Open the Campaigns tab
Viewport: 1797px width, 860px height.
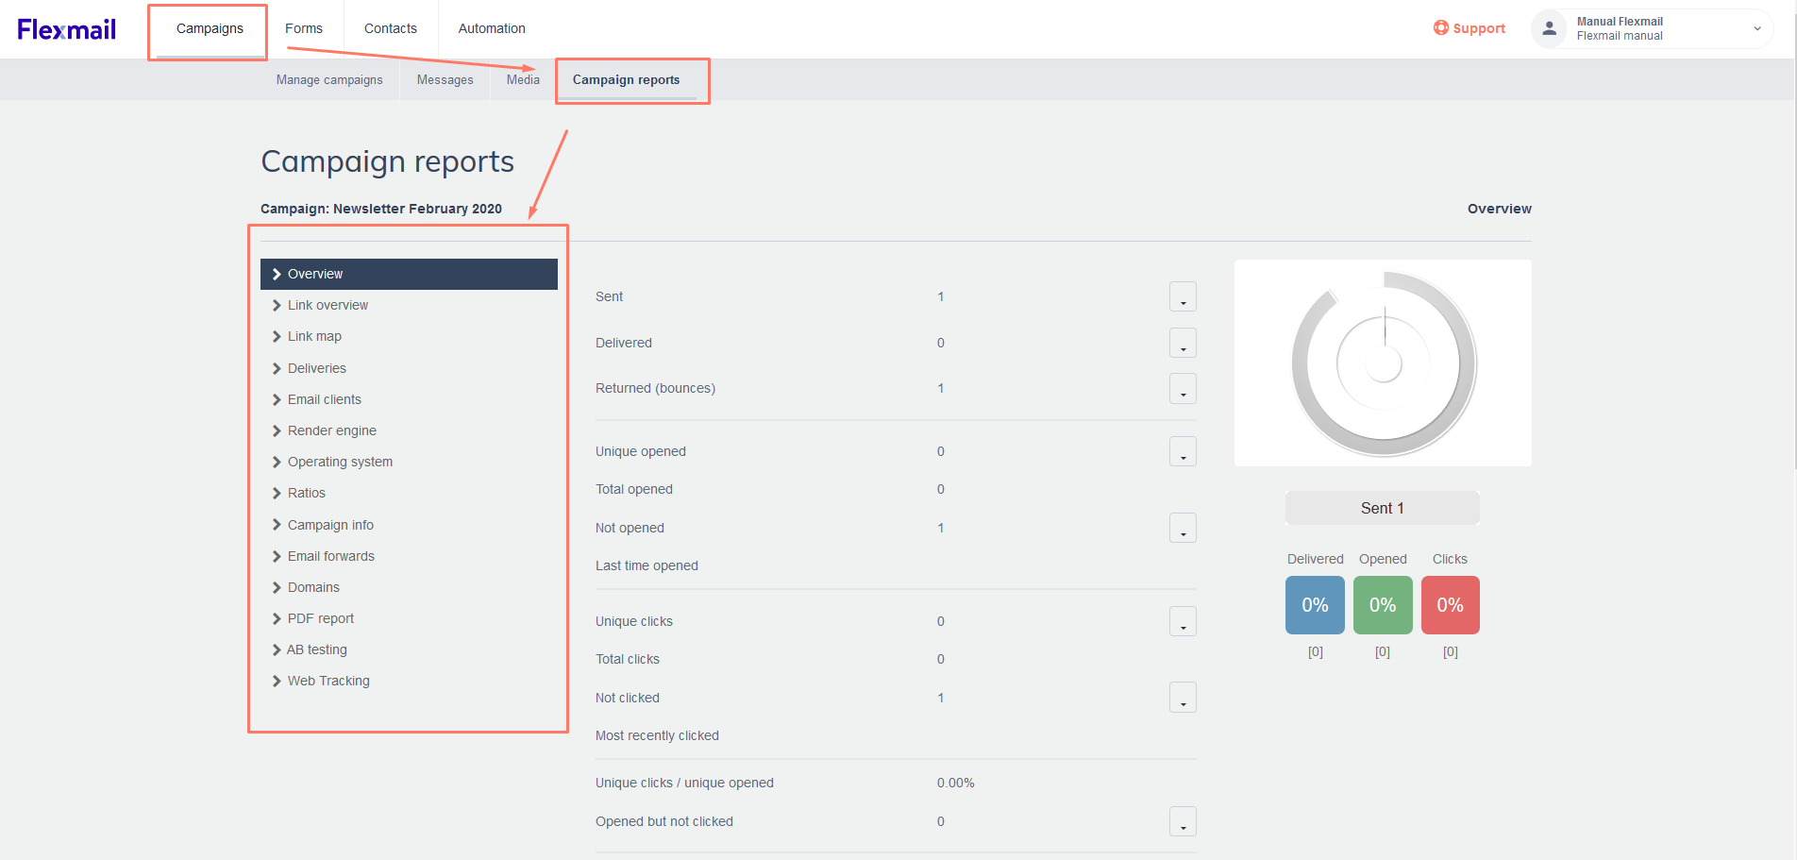[x=210, y=28]
